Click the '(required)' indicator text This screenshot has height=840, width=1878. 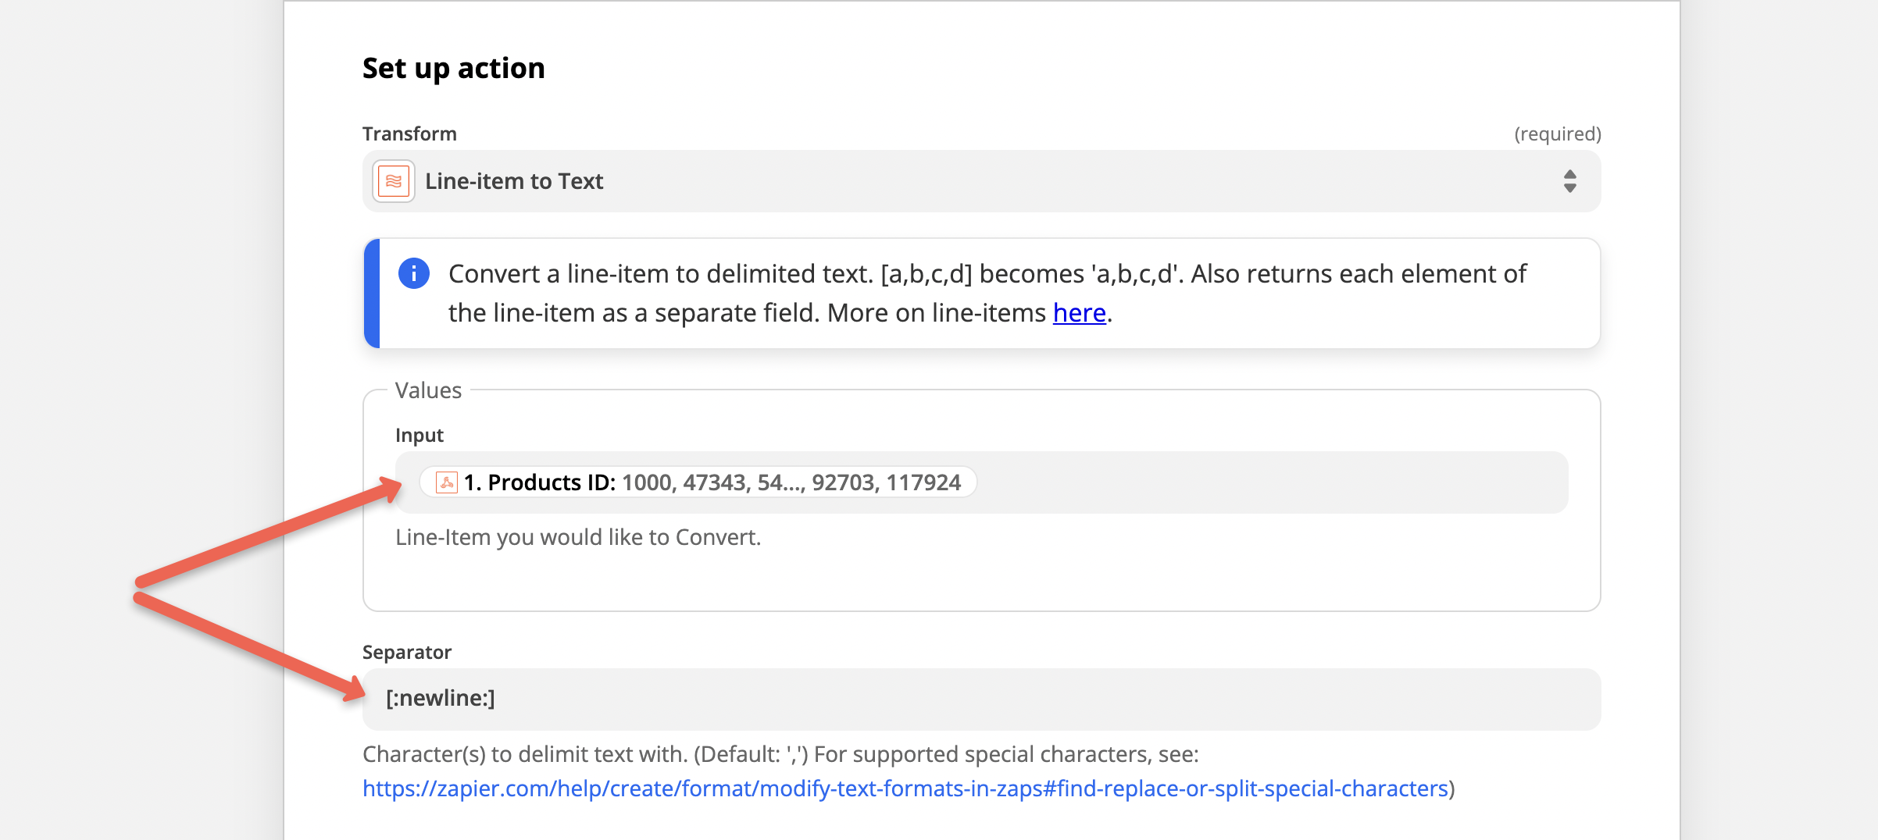(1558, 134)
